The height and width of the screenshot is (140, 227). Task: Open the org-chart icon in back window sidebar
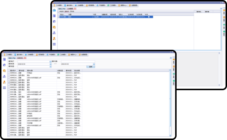coord(54,33)
